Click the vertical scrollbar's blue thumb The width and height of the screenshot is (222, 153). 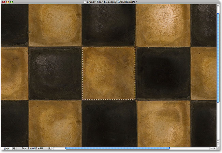click(x=218, y=58)
